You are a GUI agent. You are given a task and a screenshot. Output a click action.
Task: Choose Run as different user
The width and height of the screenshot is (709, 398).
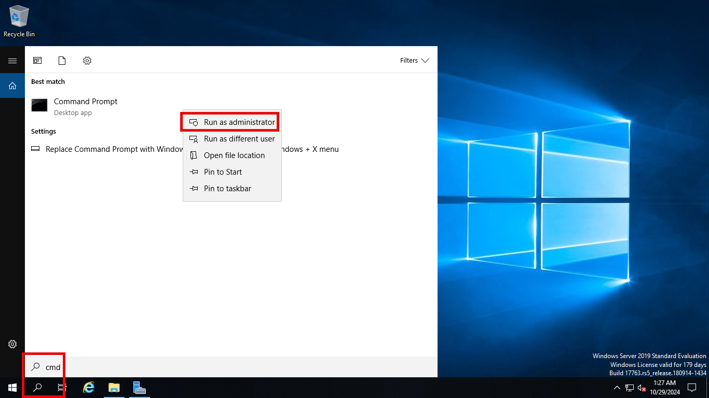tap(239, 139)
